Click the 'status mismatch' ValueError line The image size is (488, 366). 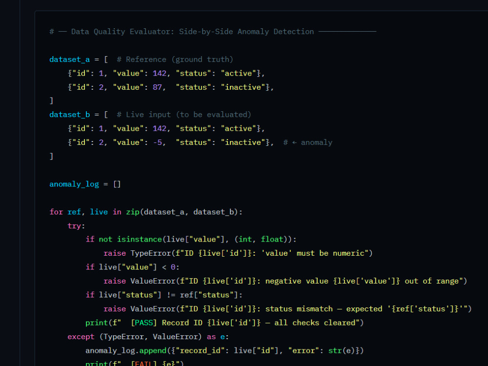pyautogui.click(x=287, y=309)
